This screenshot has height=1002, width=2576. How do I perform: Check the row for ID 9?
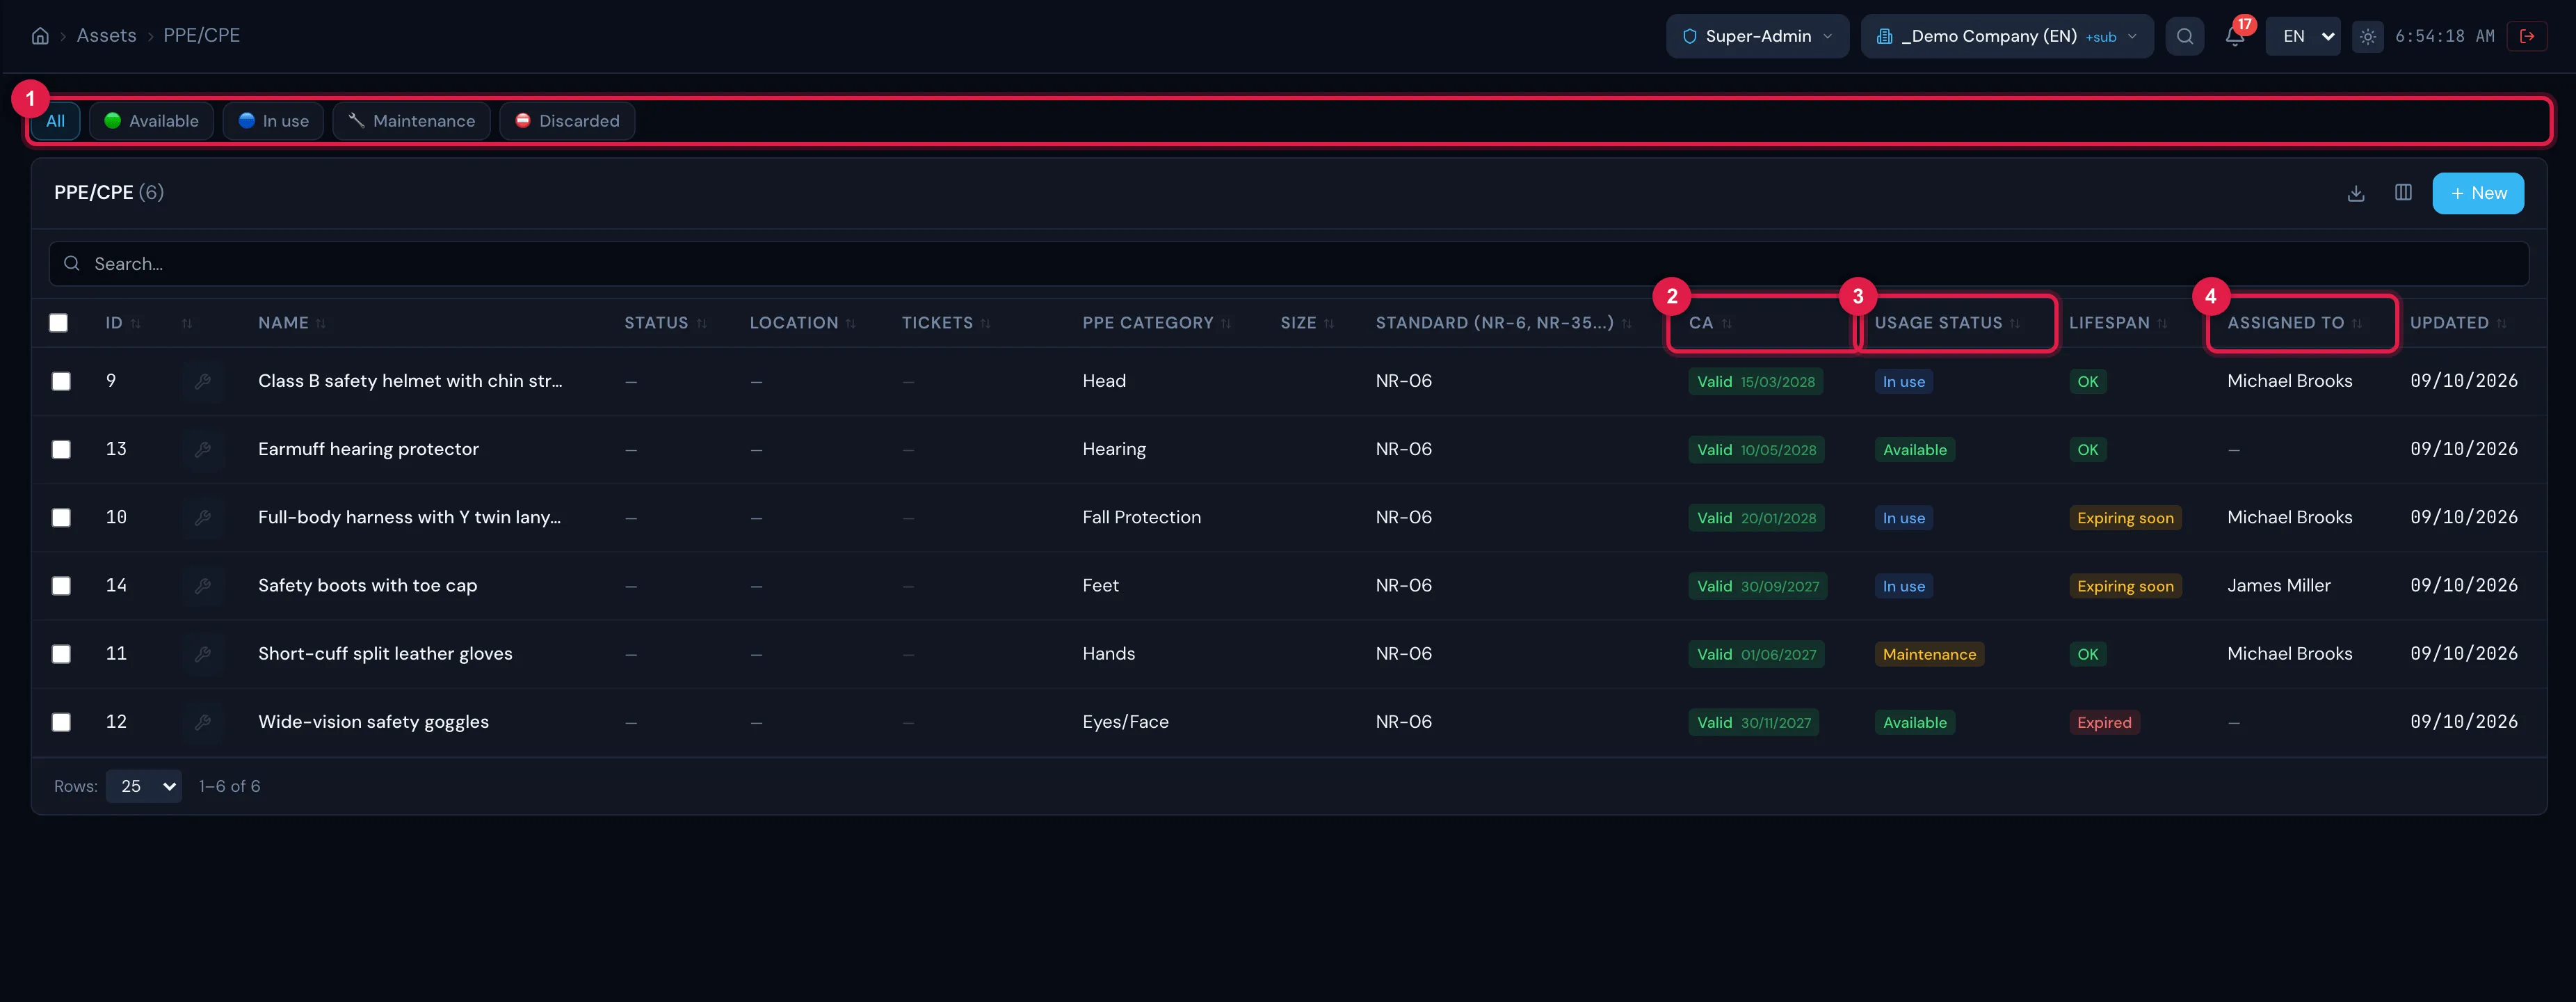point(61,381)
